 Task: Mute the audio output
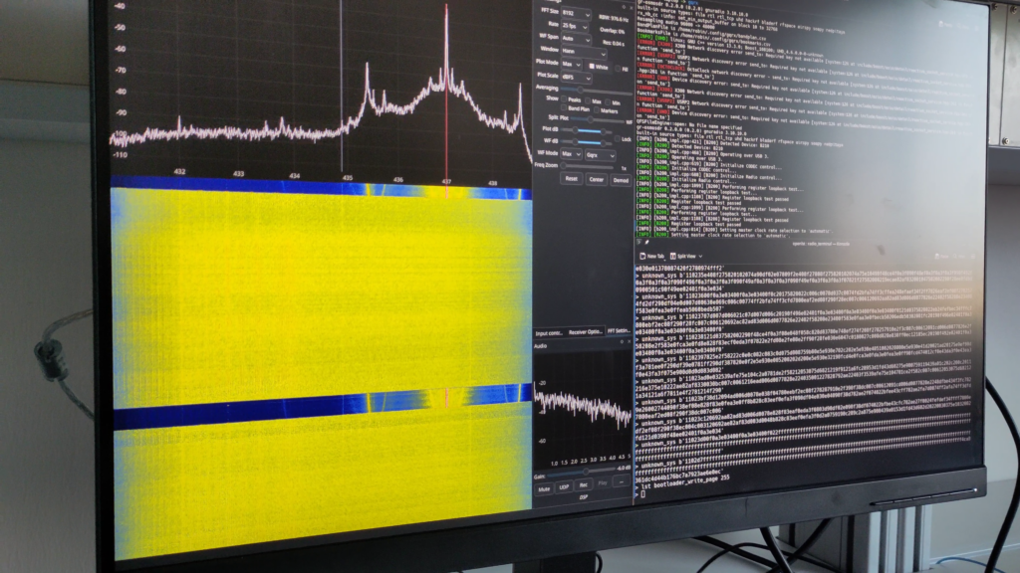tap(544, 488)
